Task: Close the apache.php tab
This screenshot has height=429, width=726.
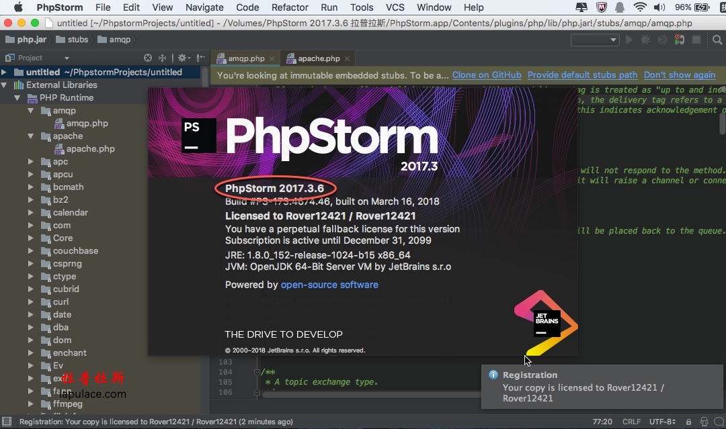Action: (347, 58)
